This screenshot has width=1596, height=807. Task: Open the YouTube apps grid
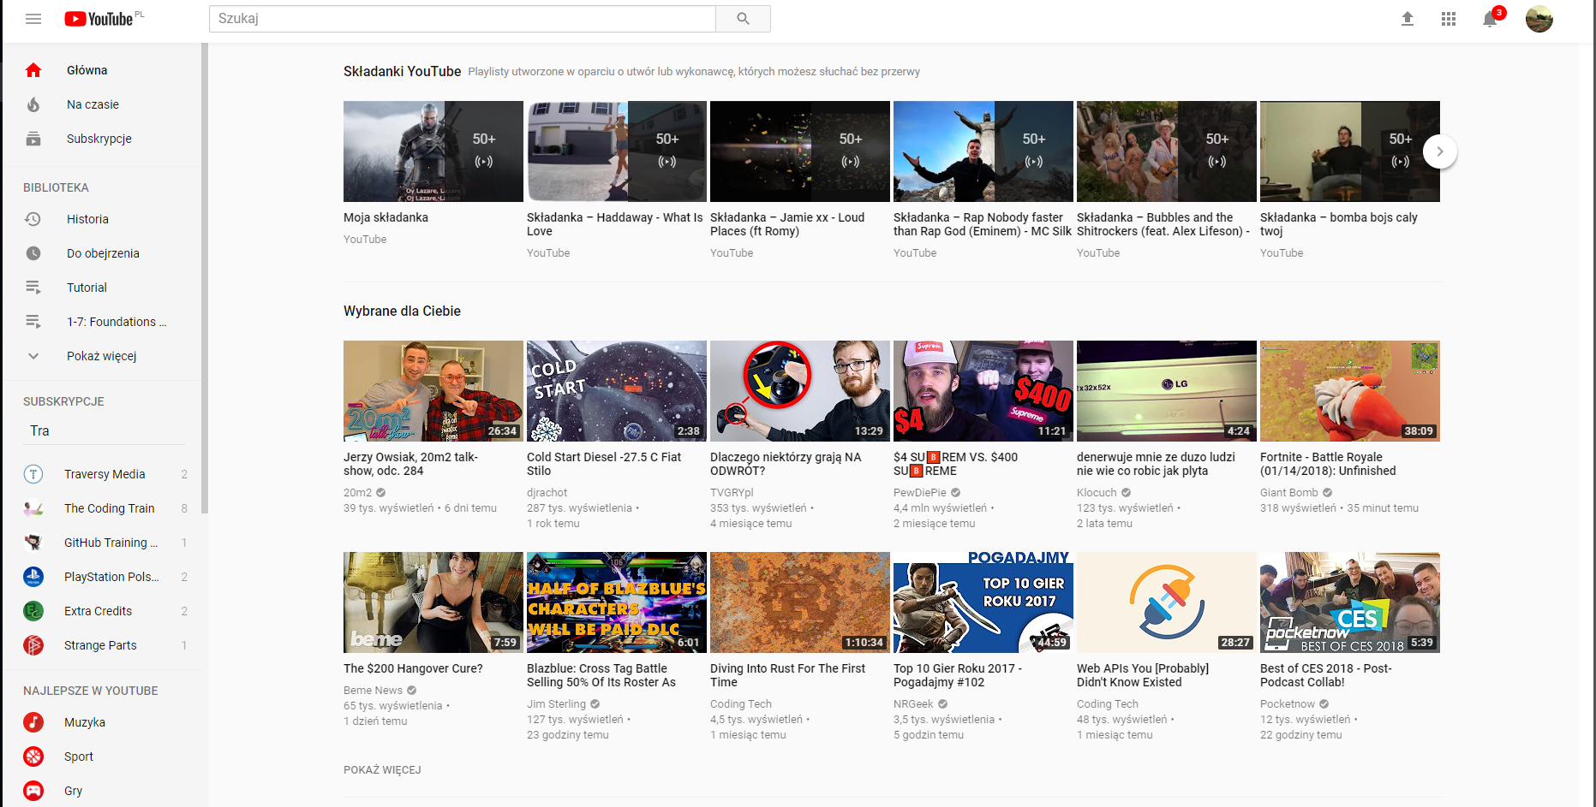(1449, 19)
